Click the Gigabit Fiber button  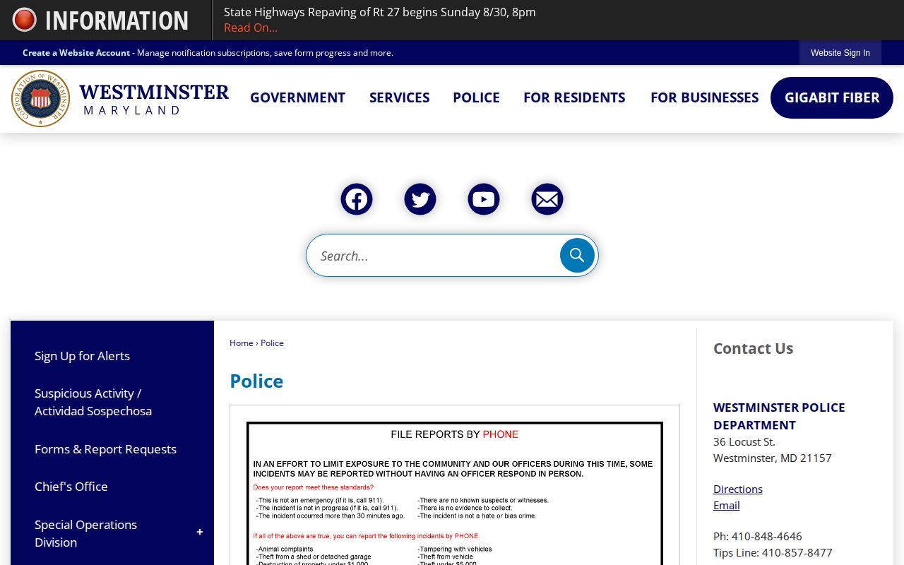click(832, 97)
